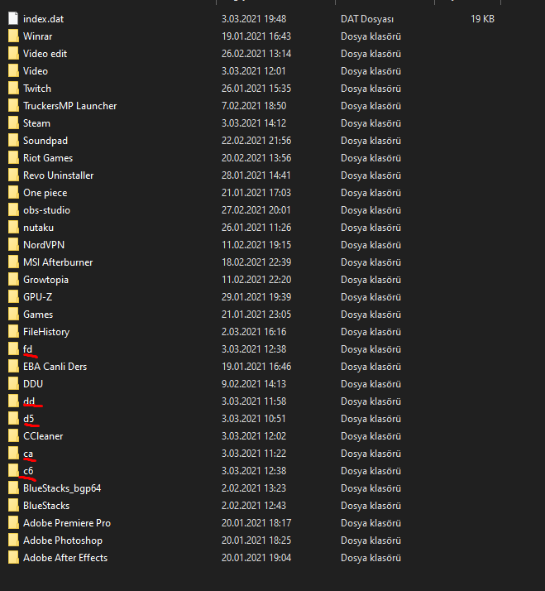Click the date '28.01.2021 14:41'
Screen dimensions: 545x591
256,175
